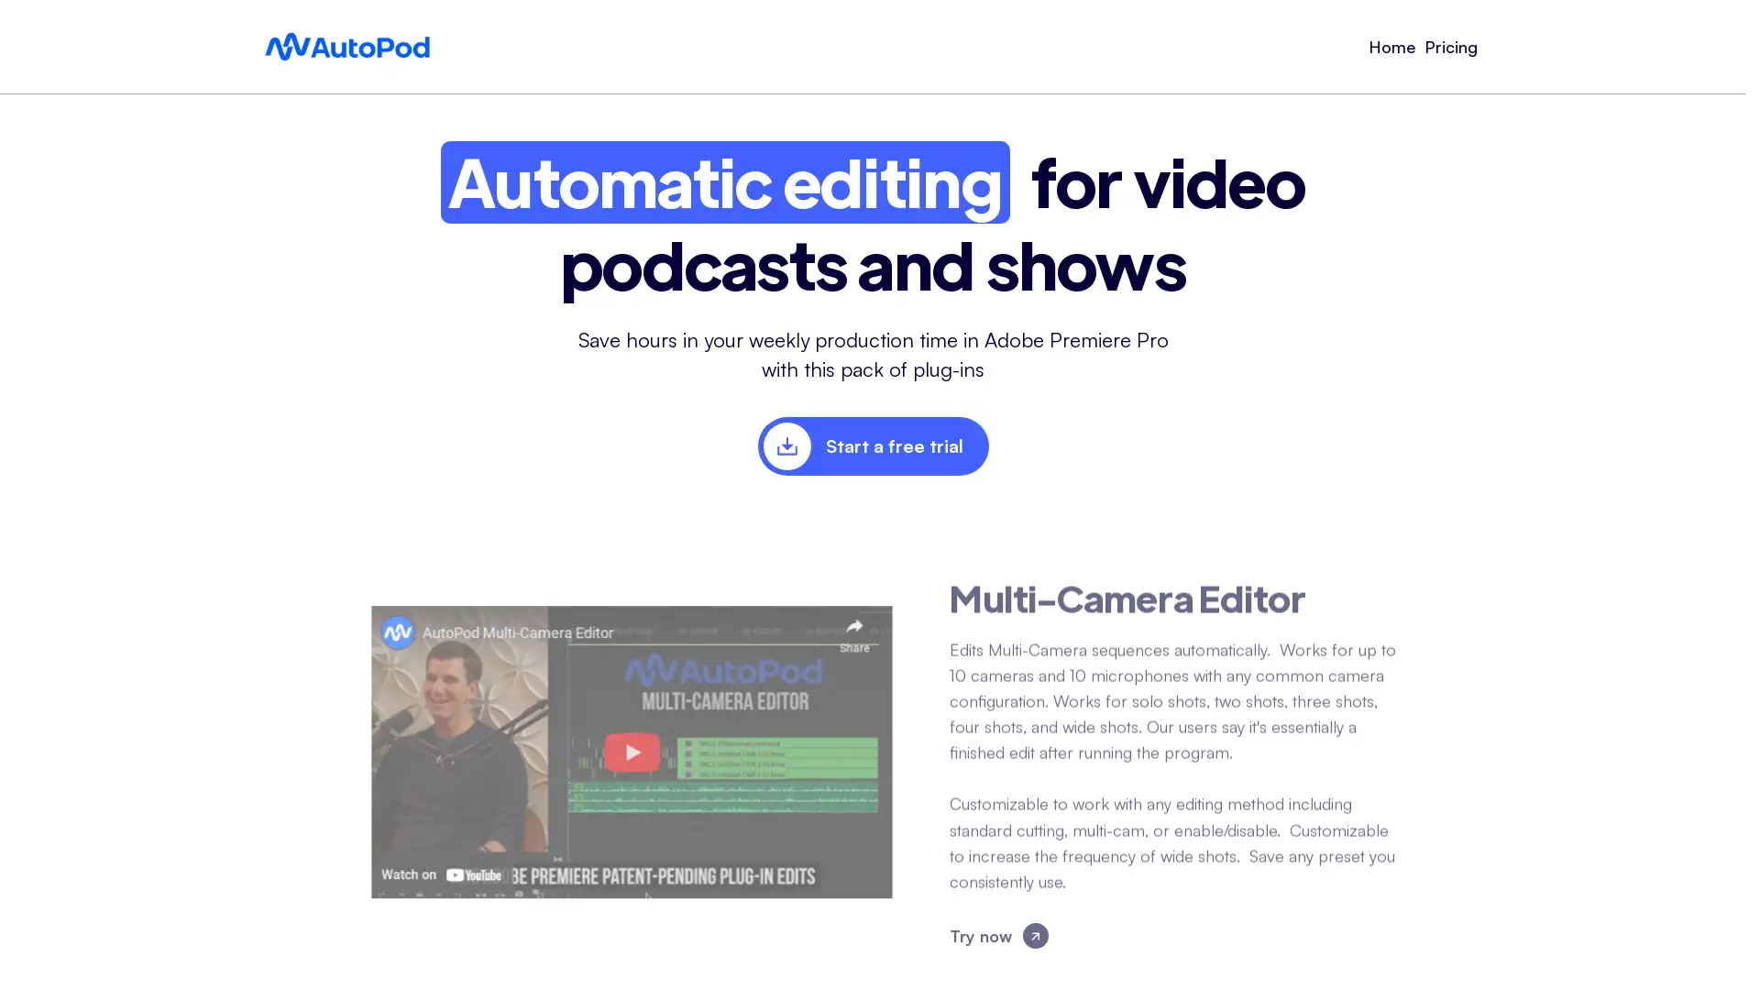Click the Share icon on video

click(x=854, y=633)
